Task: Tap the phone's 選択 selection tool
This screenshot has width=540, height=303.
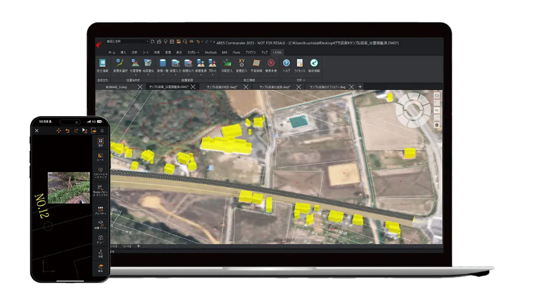Action: click(101, 142)
